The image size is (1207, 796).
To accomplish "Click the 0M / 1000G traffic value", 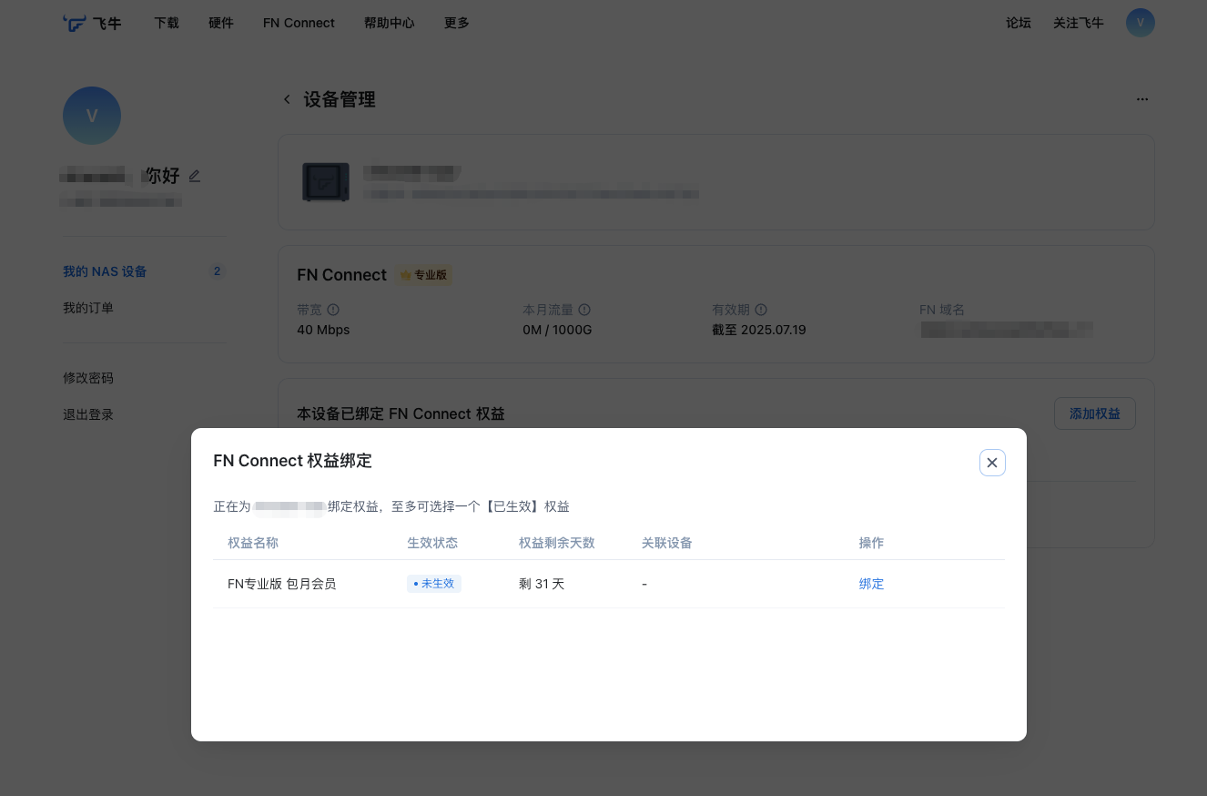I will [557, 330].
